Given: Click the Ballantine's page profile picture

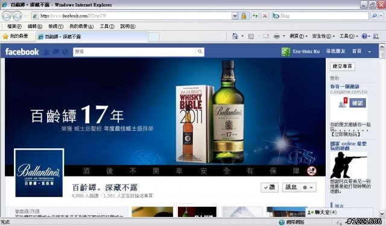Looking at the screenshot, I should (x=39, y=173).
